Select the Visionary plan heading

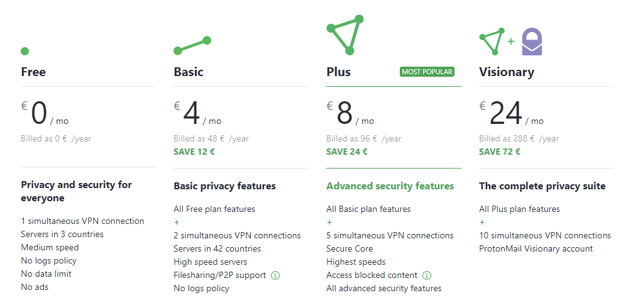(507, 72)
